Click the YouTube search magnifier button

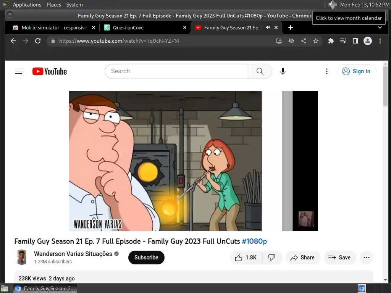pyautogui.click(x=260, y=71)
